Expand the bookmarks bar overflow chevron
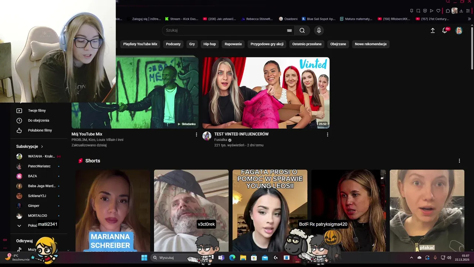This screenshot has height=267, width=474. [469, 19]
